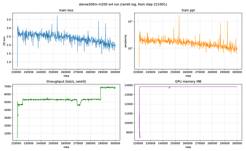Click the 3.0 tick on train loss axis
The height and width of the screenshot is (151, 246).
pos(9,28)
